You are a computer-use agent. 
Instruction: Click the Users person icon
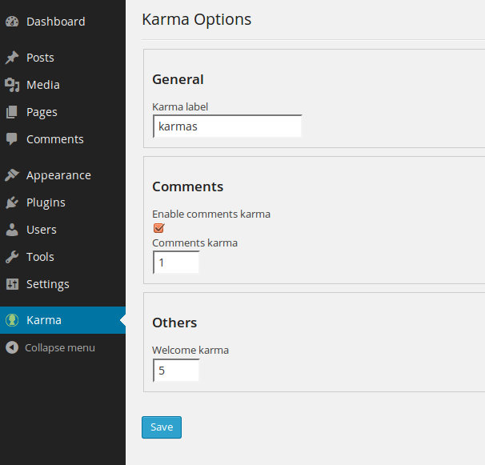[x=12, y=230]
